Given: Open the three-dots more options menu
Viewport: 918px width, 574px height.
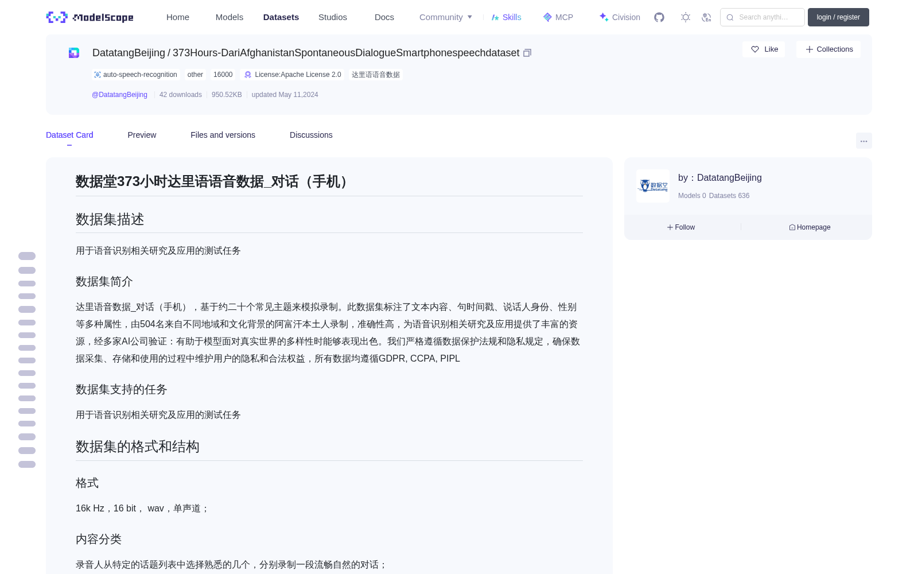Looking at the screenshot, I should click(x=863, y=141).
